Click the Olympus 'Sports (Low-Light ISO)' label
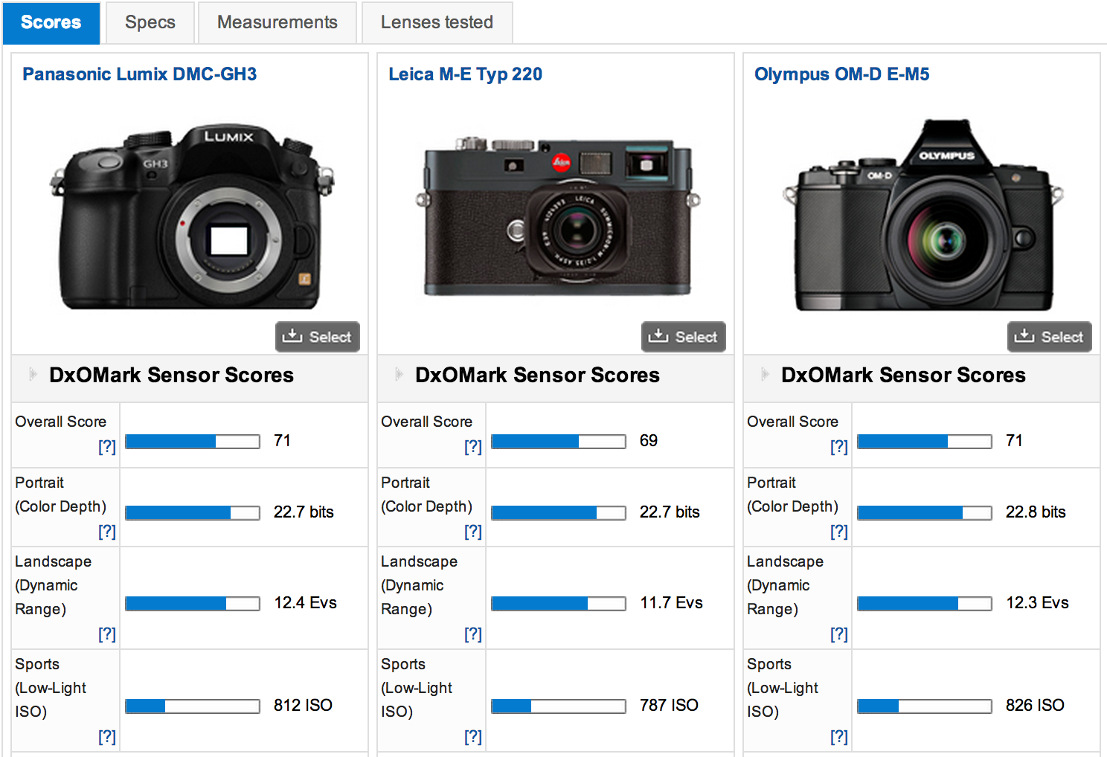The height and width of the screenshot is (757, 1107). pyautogui.click(x=783, y=688)
